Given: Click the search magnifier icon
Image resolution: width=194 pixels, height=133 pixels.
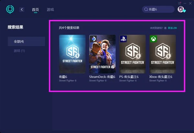Looking at the screenshot, I should (x=146, y=9).
